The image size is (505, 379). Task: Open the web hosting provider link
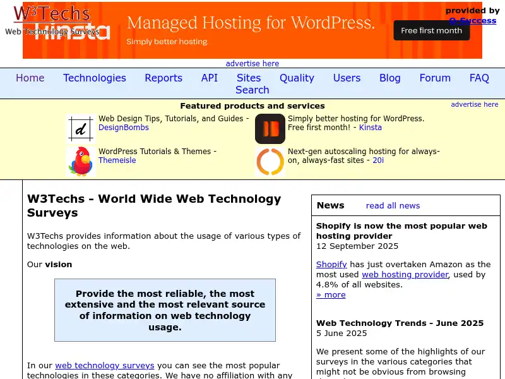coord(405,274)
